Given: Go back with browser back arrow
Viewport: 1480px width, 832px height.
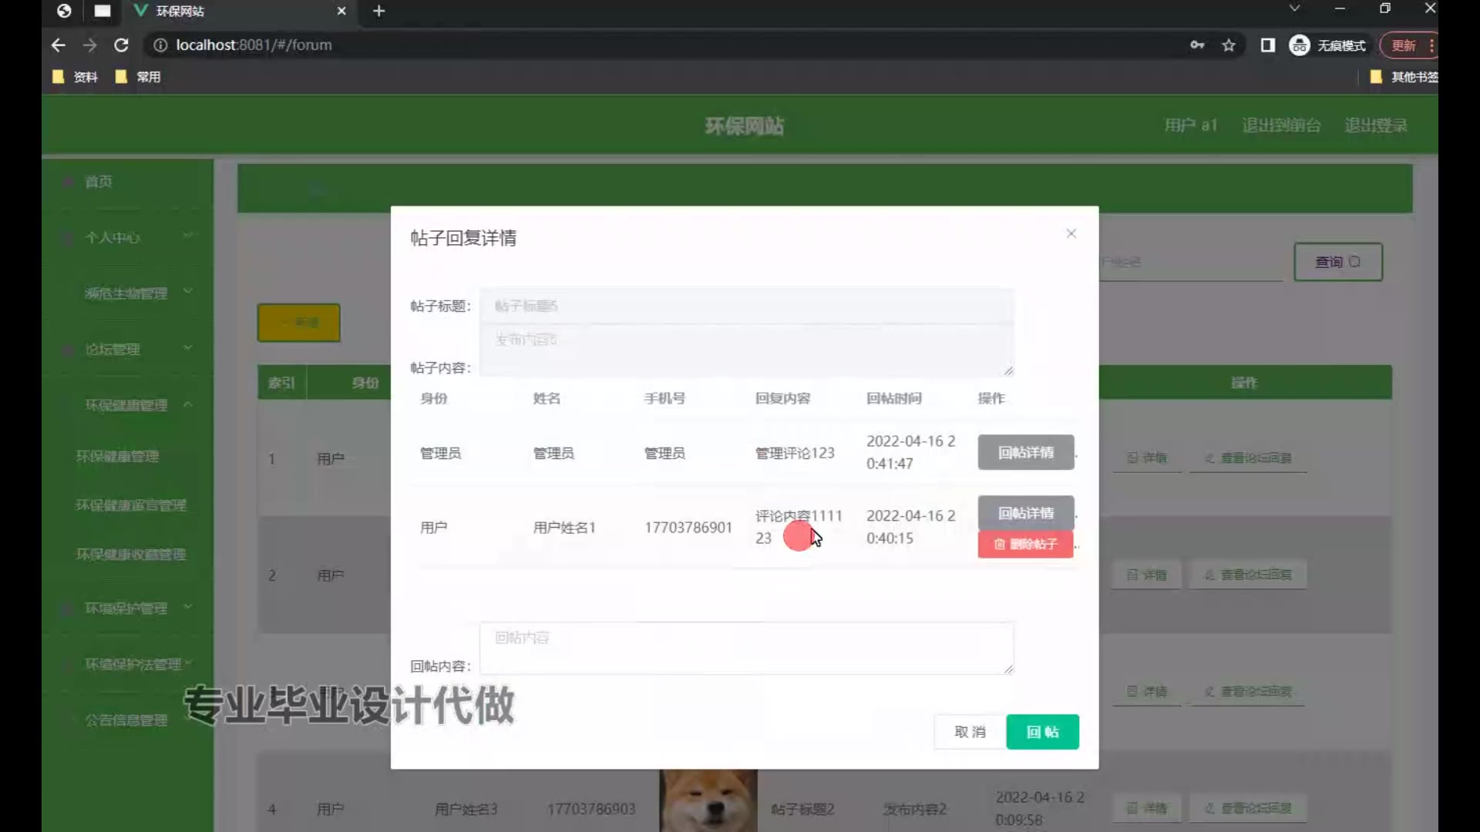Looking at the screenshot, I should (59, 45).
